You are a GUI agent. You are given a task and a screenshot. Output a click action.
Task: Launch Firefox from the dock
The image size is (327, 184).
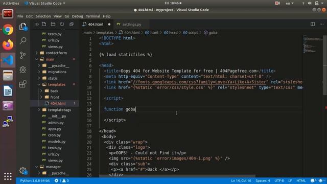pos(8,45)
